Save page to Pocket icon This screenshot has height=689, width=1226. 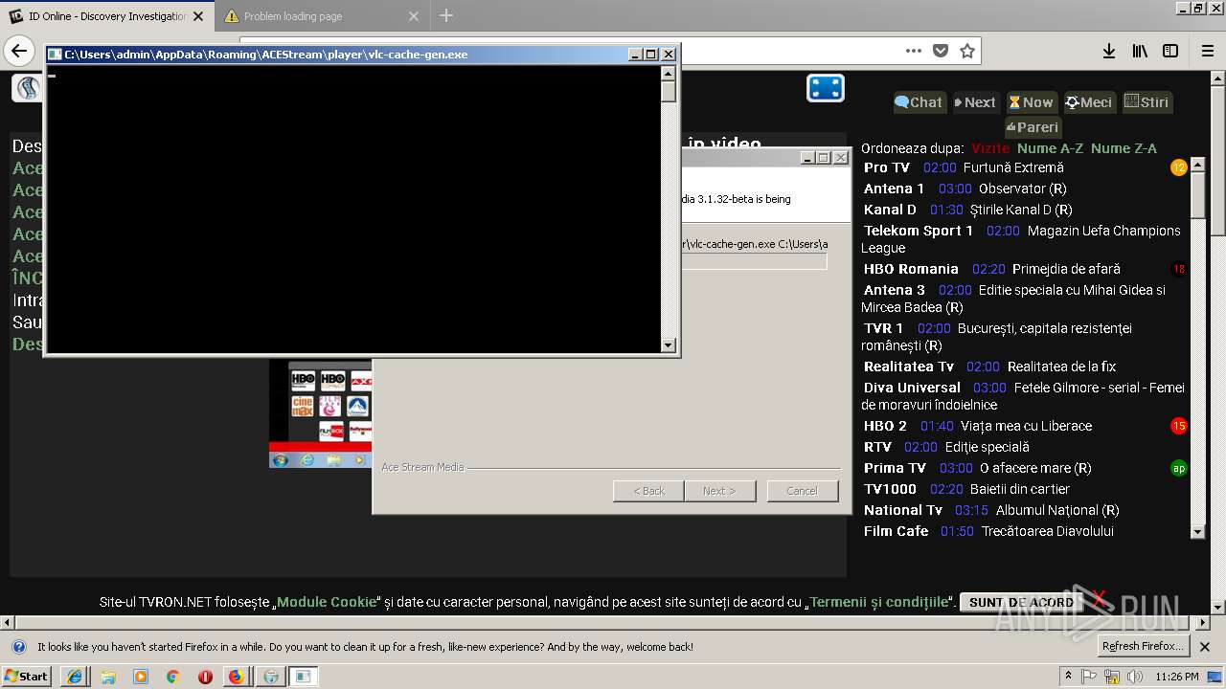[941, 51]
